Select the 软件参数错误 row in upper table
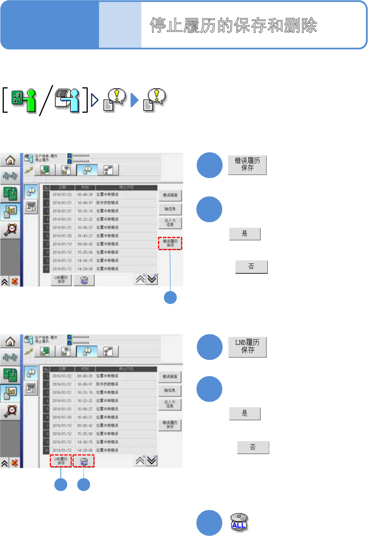 point(100,203)
